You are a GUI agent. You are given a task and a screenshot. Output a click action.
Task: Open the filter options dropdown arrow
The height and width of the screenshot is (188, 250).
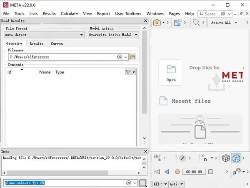[x=134, y=72]
